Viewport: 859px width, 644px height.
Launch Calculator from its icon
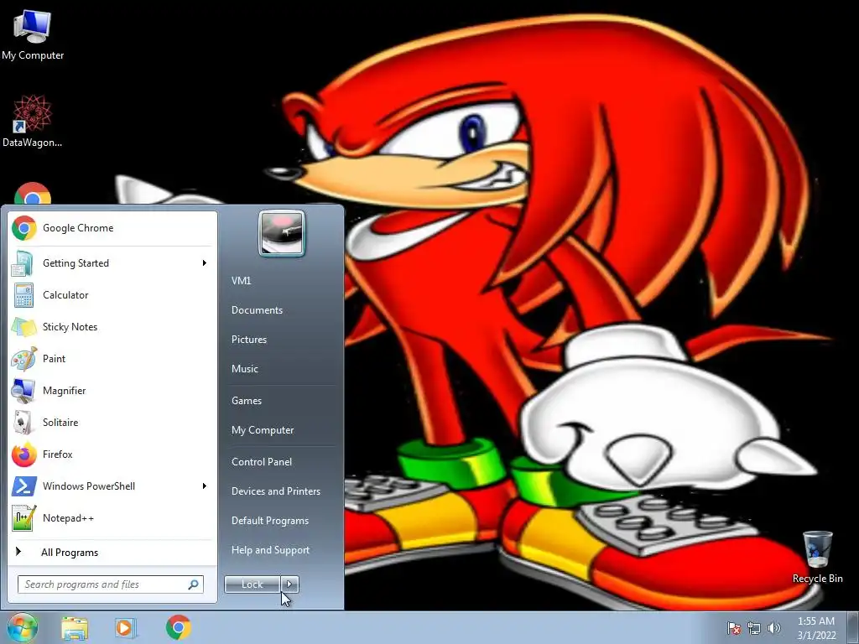coord(23,295)
